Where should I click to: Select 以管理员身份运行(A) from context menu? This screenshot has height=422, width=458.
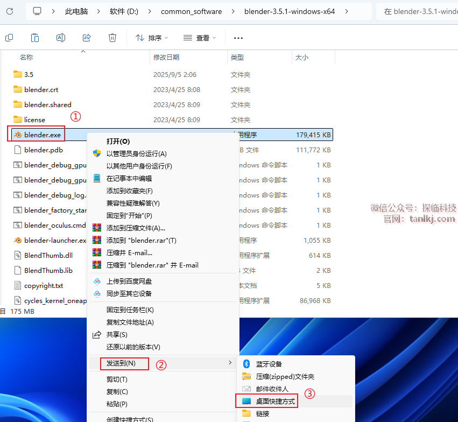pyautogui.click(x=136, y=154)
